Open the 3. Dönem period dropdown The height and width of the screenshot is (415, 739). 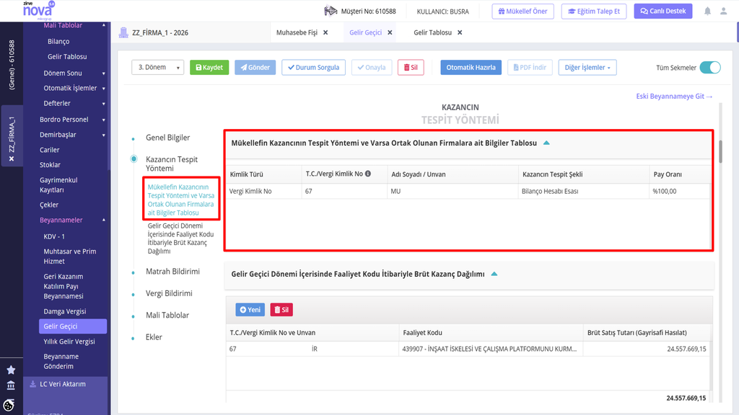[x=157, y=67]
